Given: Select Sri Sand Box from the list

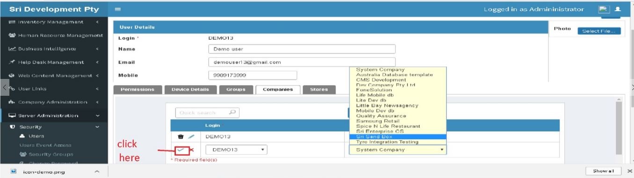Looking at the screenshot, I should pyautogui.click(x=398, y=136).
